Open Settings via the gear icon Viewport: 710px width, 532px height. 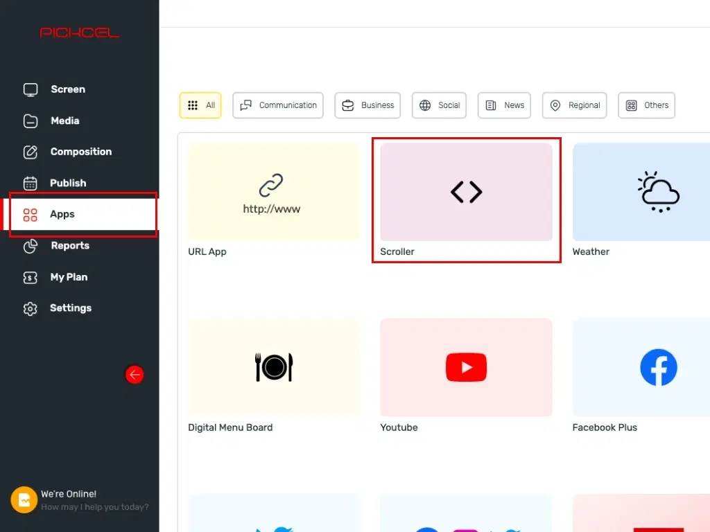(x=31, y=308)
